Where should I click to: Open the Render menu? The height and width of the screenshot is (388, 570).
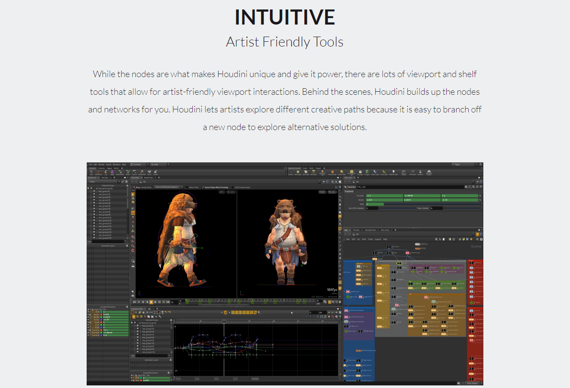[101, 165]
